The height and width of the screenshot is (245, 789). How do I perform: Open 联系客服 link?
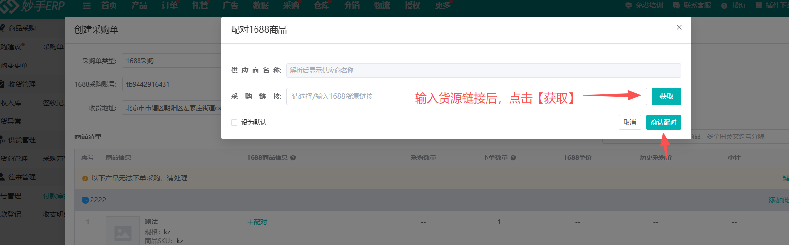[697, 6]
